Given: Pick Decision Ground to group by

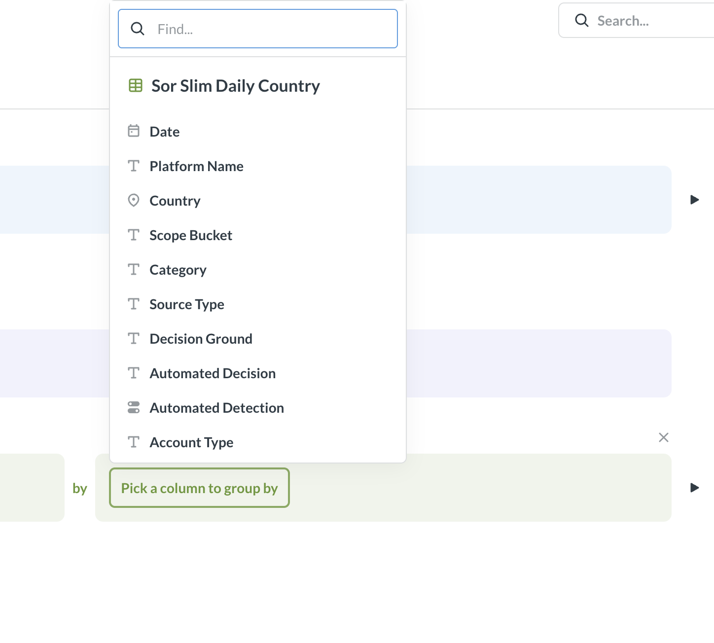Looking at the screenshot, I should point(258,339).
